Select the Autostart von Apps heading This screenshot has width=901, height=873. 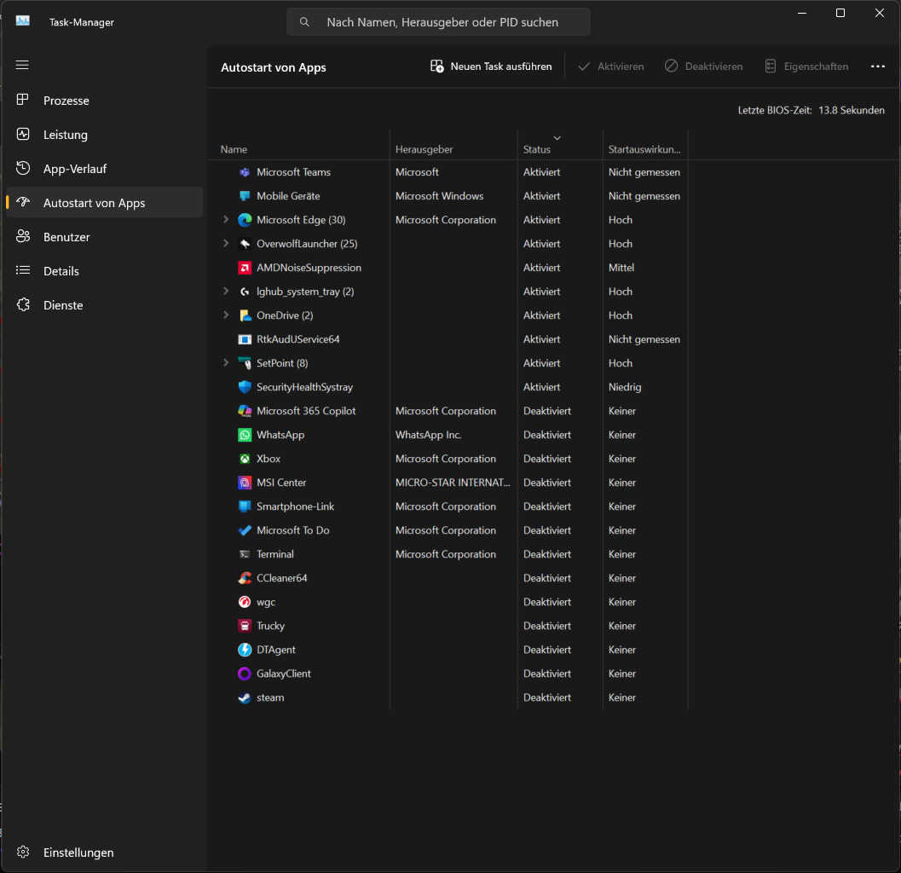274,68
